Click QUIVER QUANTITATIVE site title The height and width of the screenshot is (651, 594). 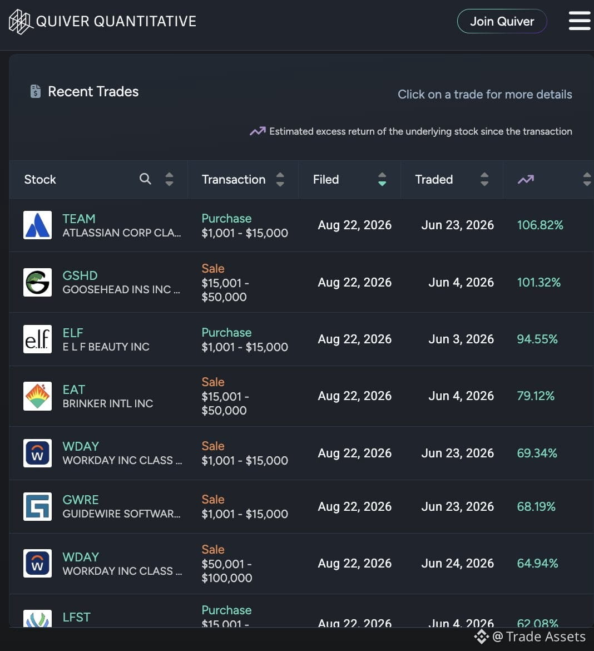[x=116, y=21]
